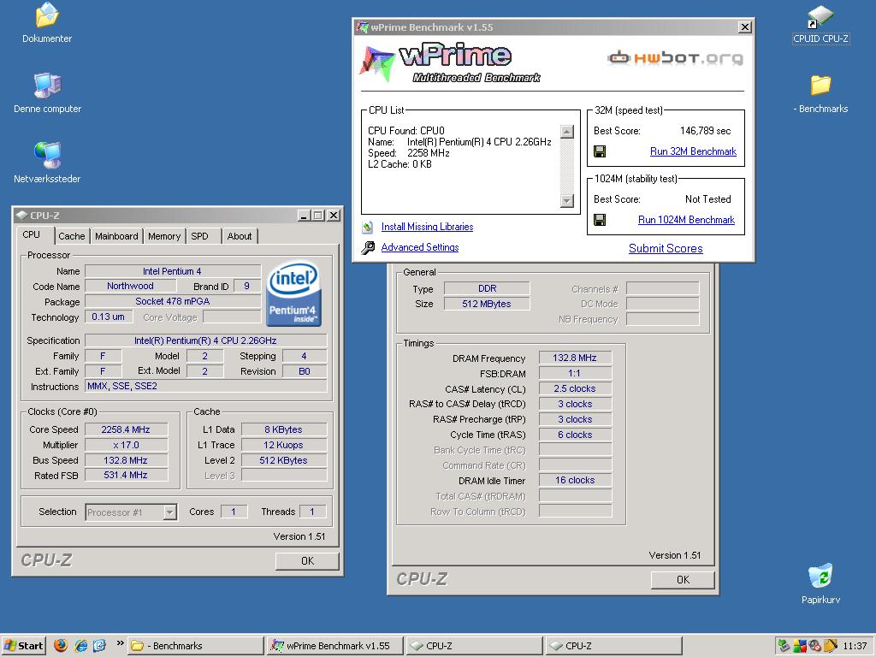Click the taskbar clock showing 11:37
The image size is (876, 657).
(x=855, y=646)
